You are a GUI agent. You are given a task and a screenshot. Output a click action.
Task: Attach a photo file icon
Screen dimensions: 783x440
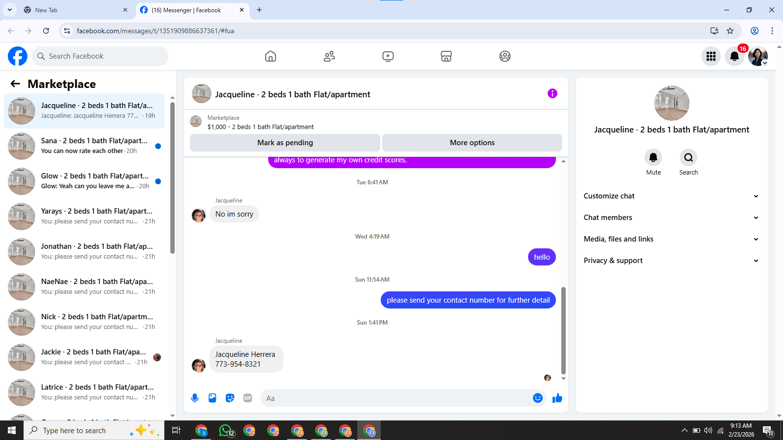212,398
